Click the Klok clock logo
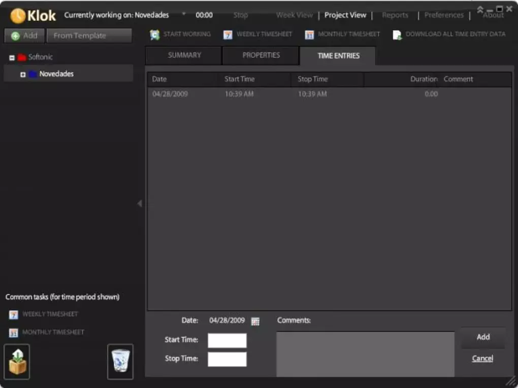This screenshot has width=518, height=388. pyautogui.click(x=18, y=15)
